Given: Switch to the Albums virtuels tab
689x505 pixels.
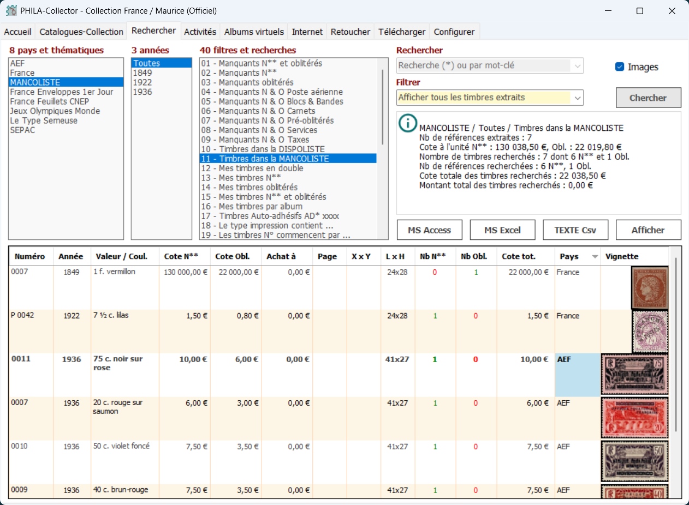Looking at the screenshot, I should pos(254,32).
